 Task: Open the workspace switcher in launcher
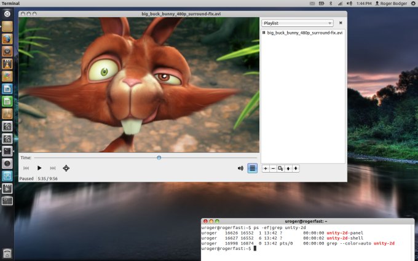(x=7, y=201)
